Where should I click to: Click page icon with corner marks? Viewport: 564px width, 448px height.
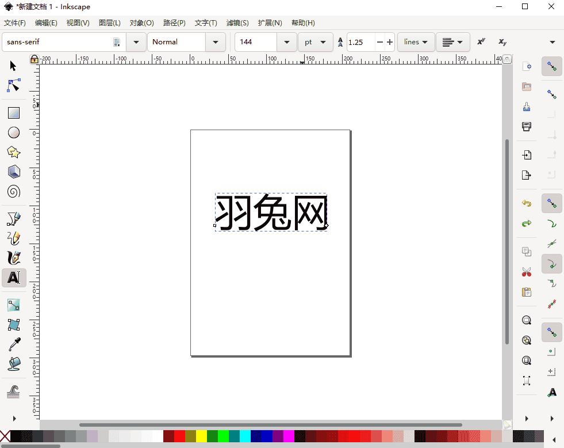(527, 380)
